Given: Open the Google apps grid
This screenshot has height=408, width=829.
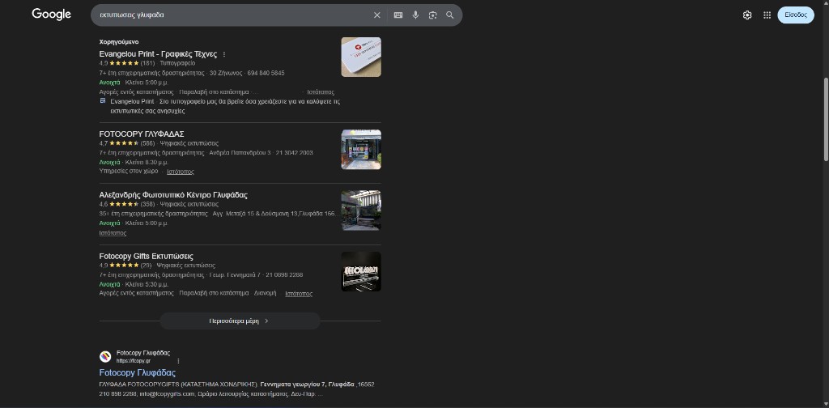Looking at the screenshot, I should (767, 15).
